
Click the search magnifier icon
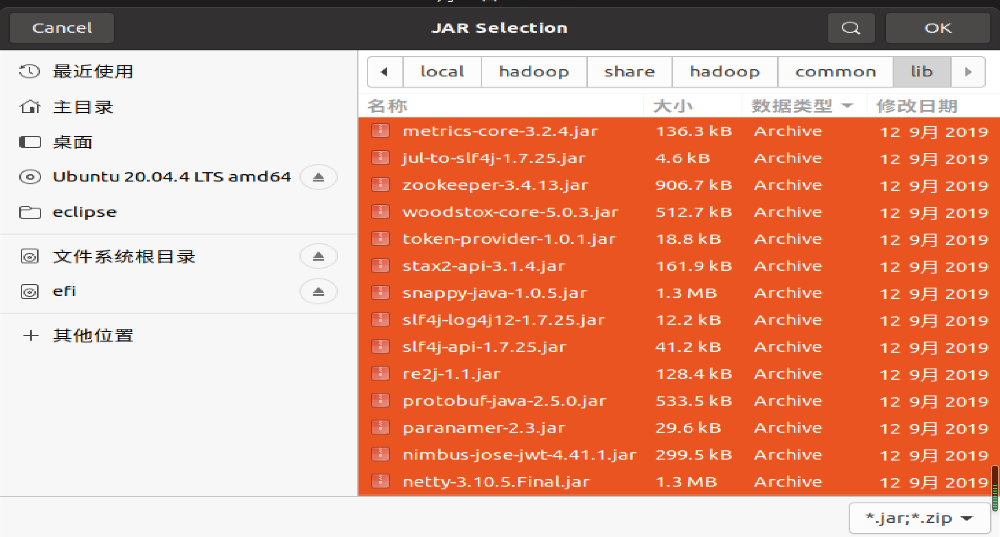pyautogui.click(x=851, y=28)
